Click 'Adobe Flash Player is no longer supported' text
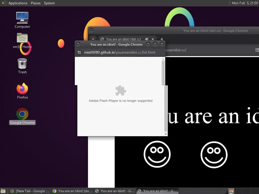259x194 pixels. [121, 101]
